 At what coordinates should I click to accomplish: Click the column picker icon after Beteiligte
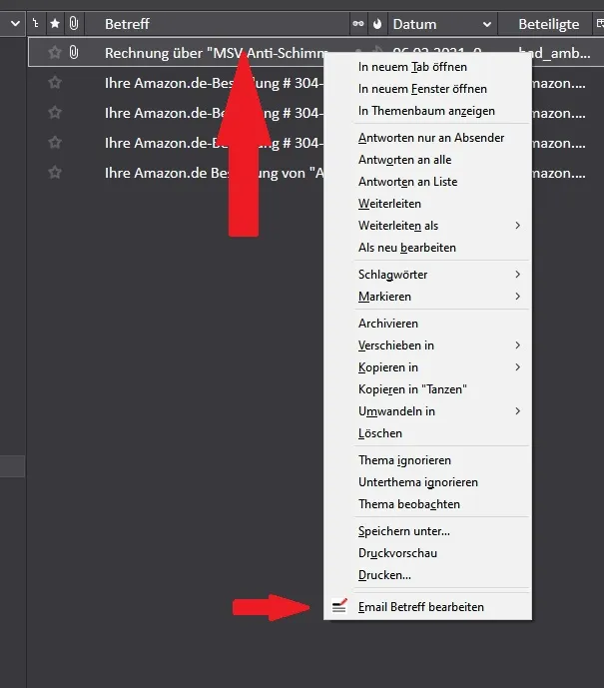pos(600,23)
